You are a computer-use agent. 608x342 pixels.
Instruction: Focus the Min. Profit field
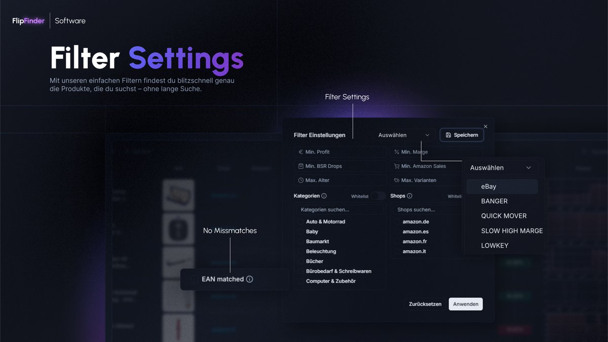(340, 152)
